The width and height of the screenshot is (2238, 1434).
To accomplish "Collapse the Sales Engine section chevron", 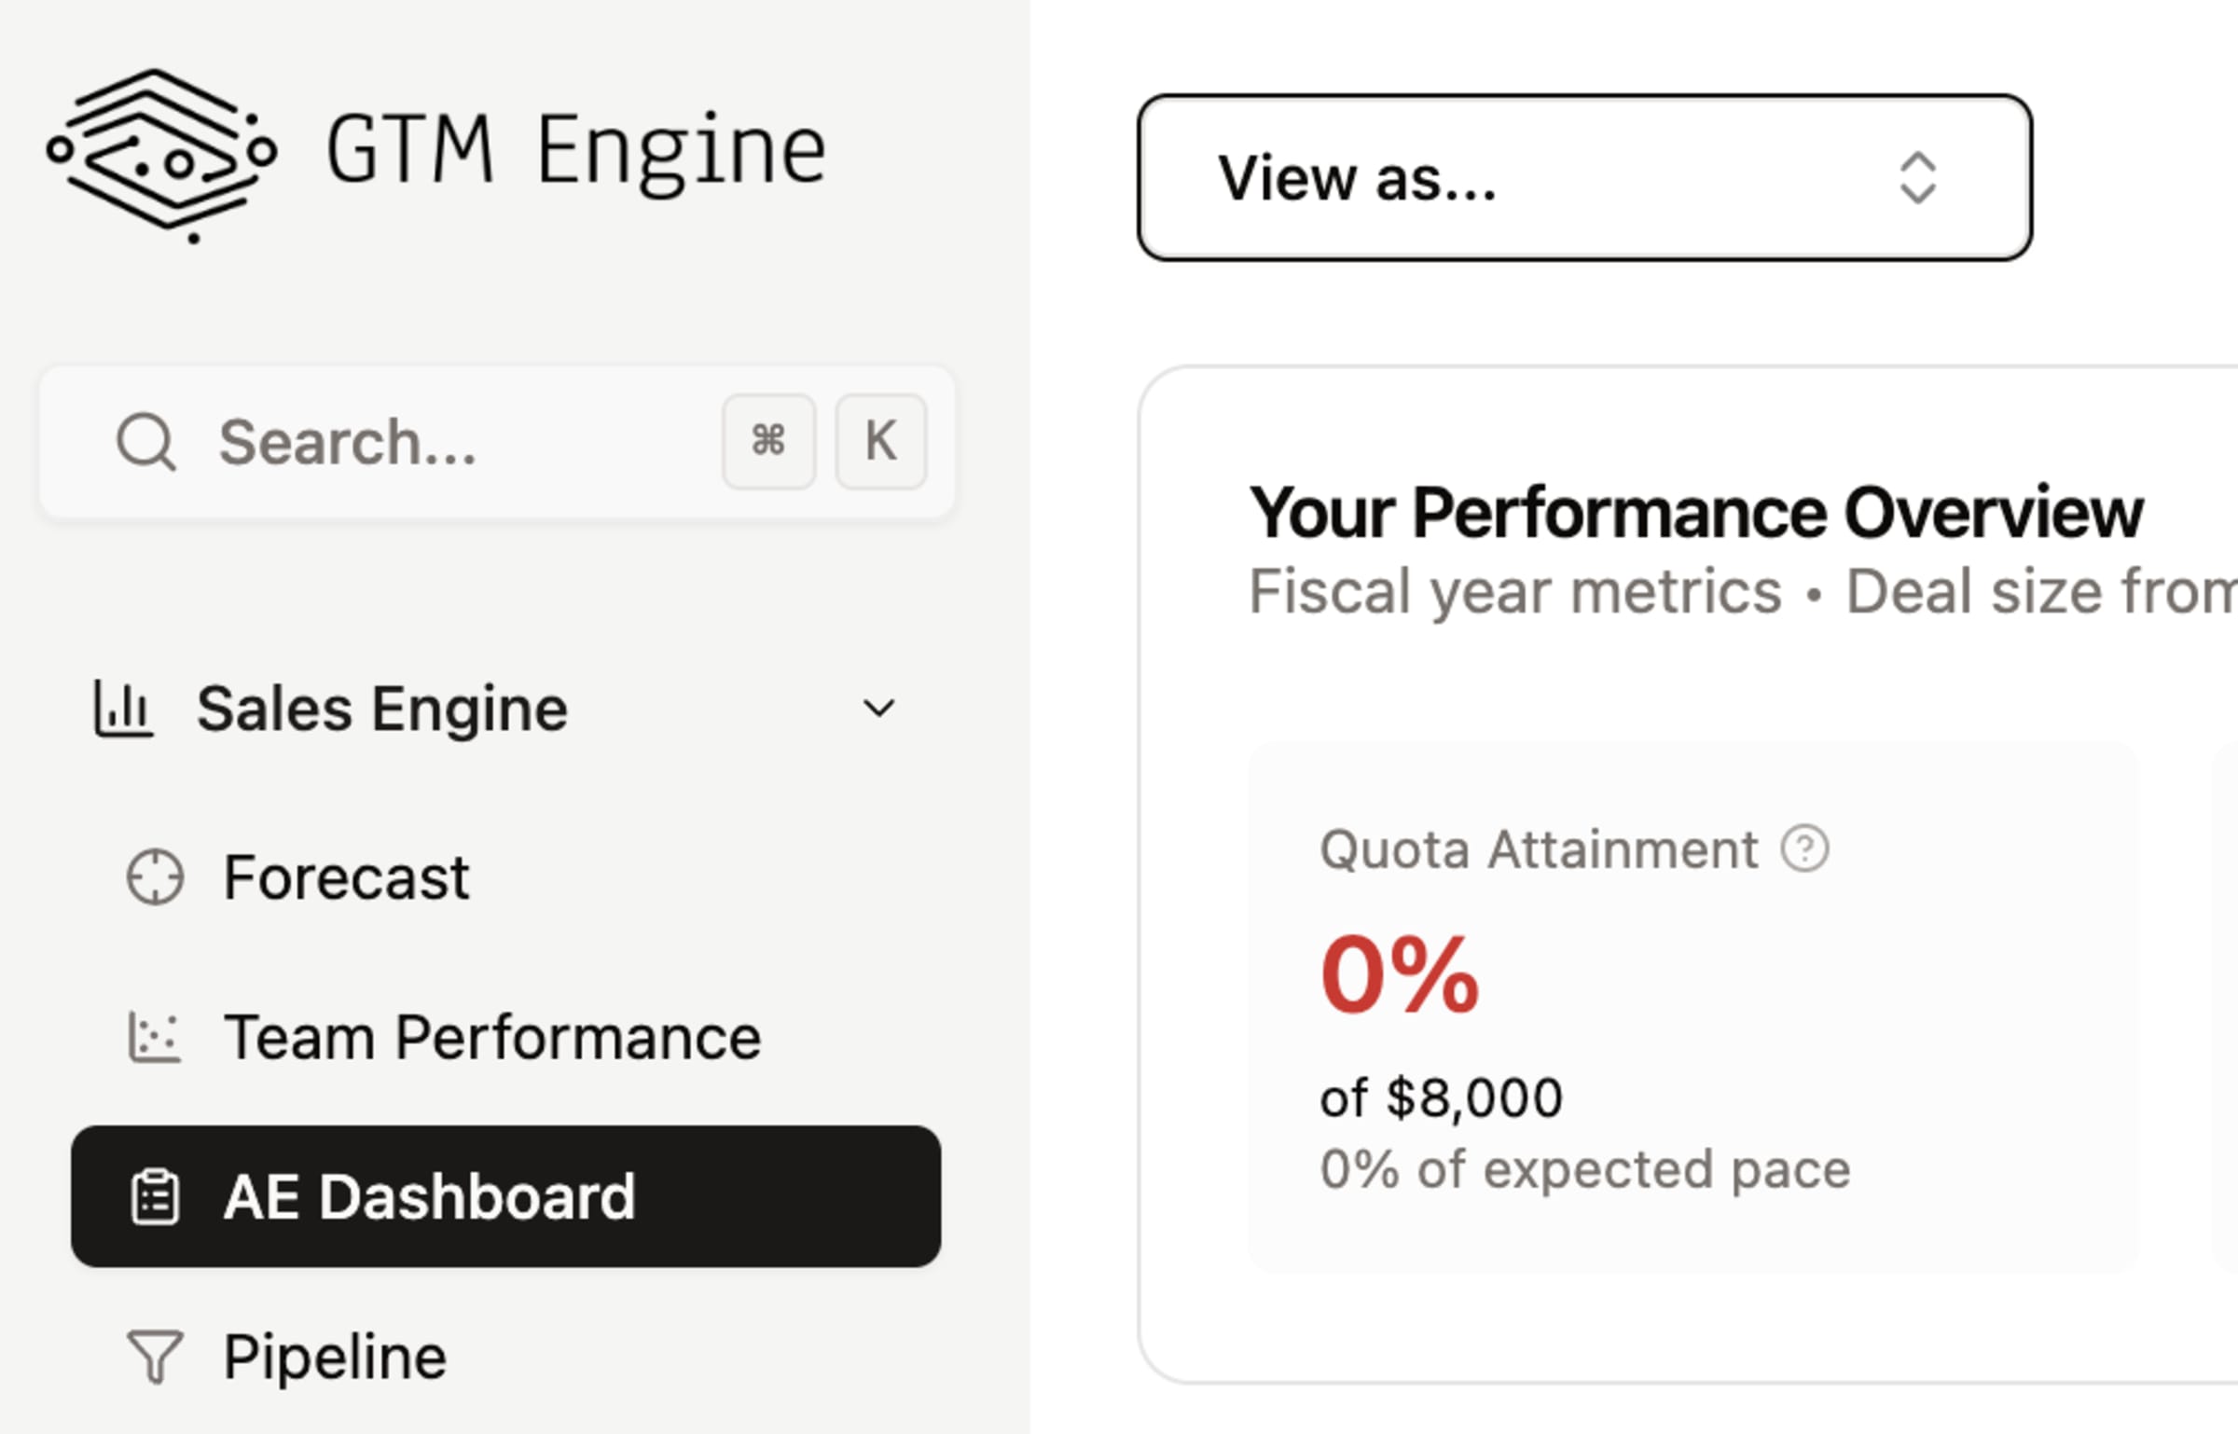I will (878, 710).
